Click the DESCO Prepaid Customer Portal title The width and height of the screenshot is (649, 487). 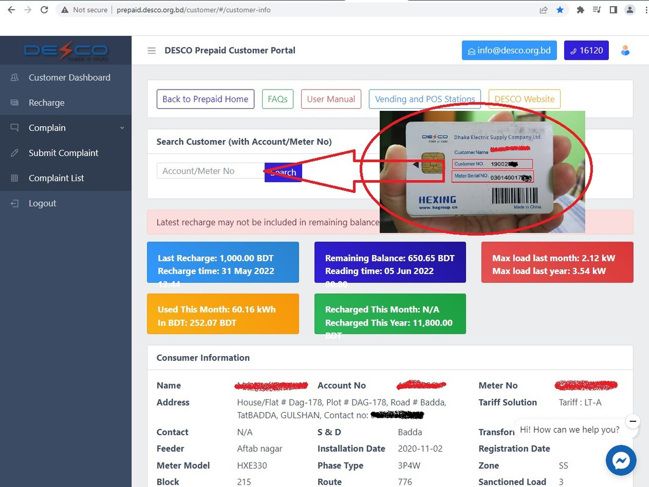pyautogui.click(x=230, y=51)
